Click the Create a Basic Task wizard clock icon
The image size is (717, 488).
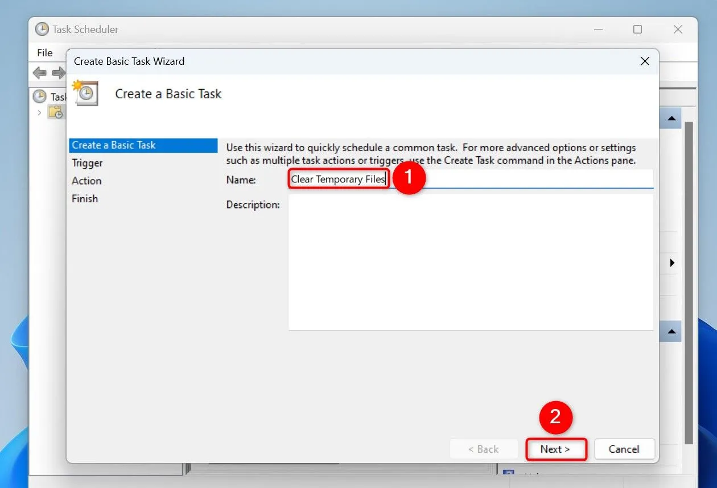pos(85,93)
